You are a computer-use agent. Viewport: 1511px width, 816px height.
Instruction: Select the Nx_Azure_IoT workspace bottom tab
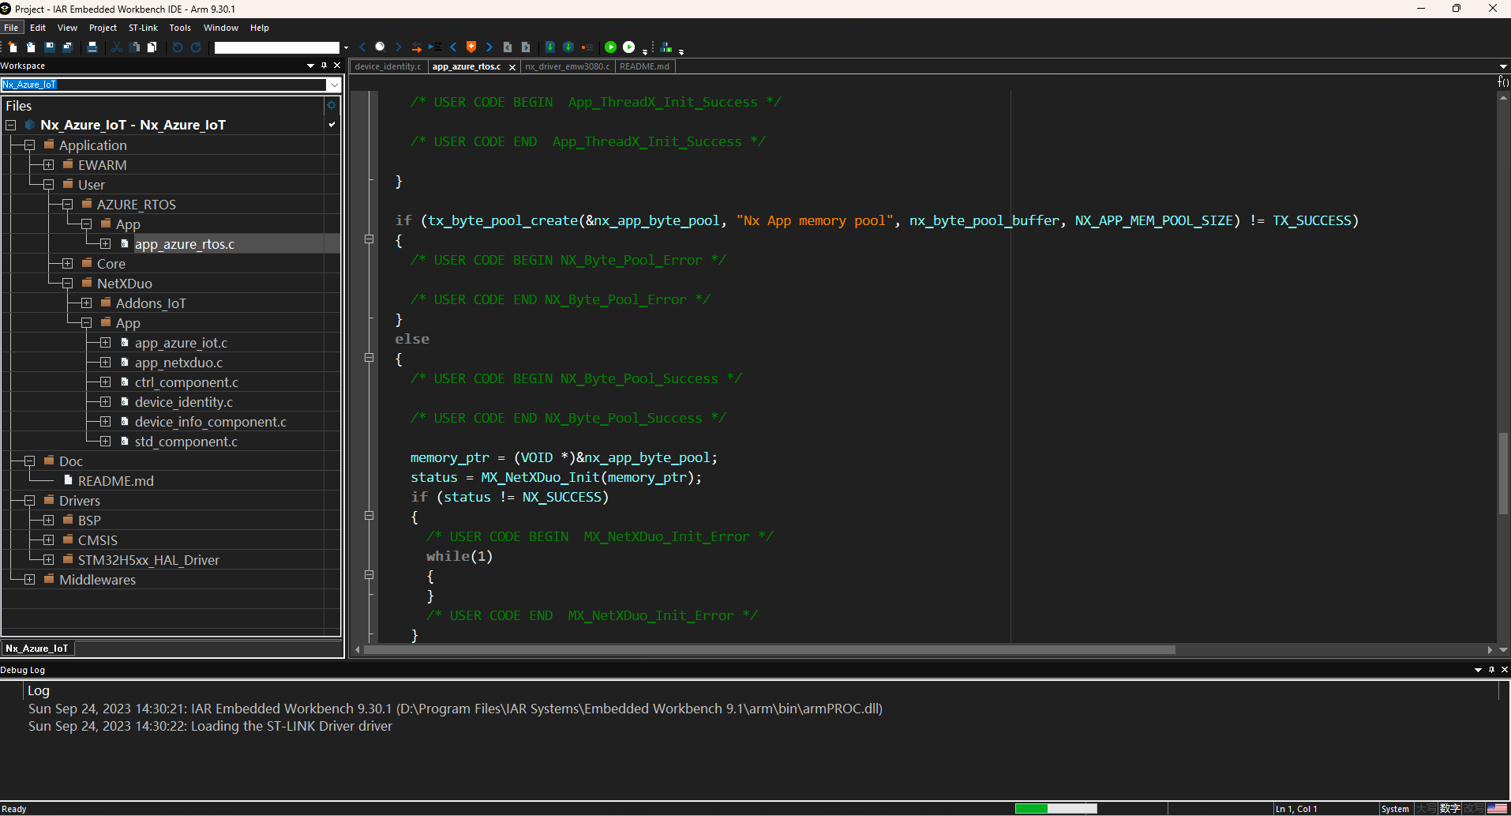point(37,649)
